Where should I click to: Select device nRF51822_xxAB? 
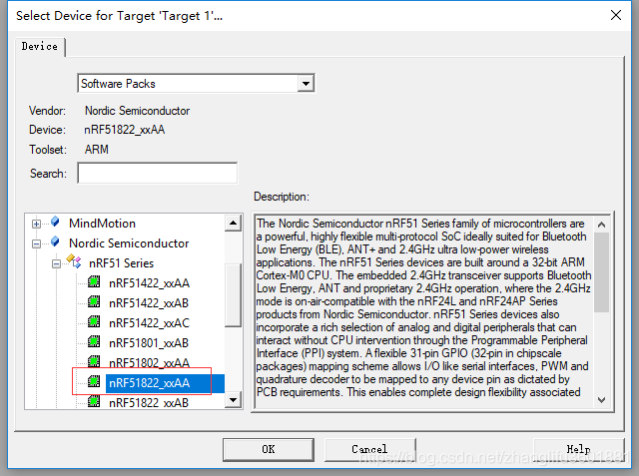[149, 403]
